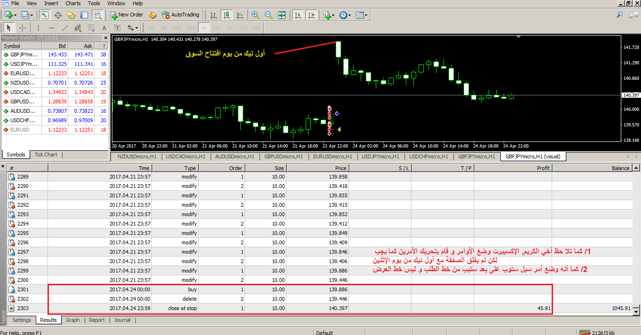Select the Trendline drawing tool

pyautogui.click(x=65, y=28)
